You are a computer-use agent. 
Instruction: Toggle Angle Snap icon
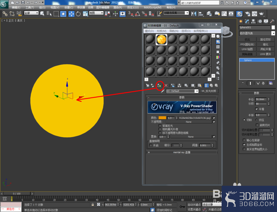[138, 14]
